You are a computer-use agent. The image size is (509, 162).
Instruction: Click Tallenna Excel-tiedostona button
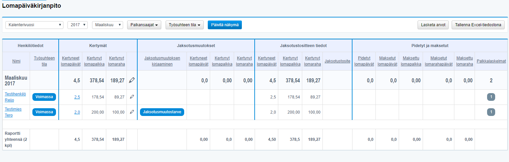pyautogui.click(x=478, y=25)
